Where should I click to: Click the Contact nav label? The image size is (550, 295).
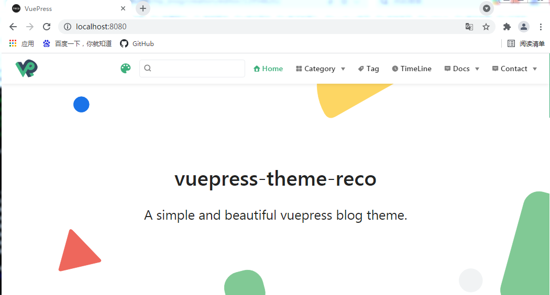[514, 69]
